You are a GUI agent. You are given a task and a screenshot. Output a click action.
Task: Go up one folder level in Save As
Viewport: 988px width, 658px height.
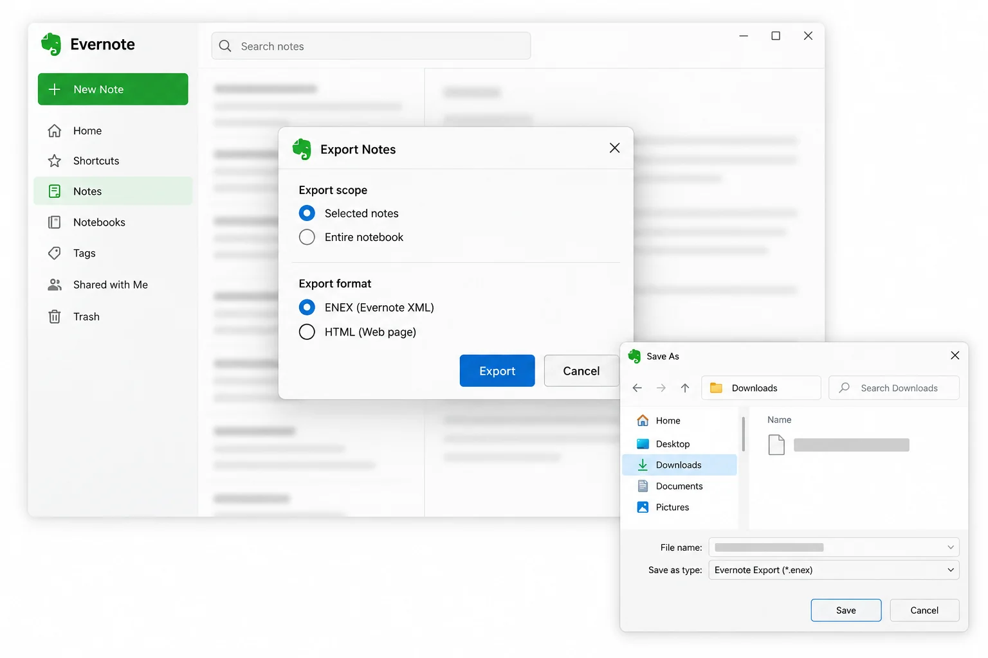tap(685, 388)
